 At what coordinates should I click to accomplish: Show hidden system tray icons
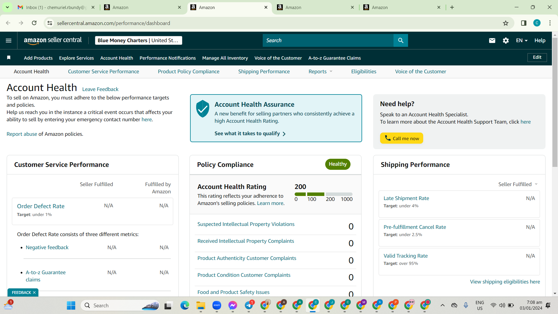click(442, 305)
